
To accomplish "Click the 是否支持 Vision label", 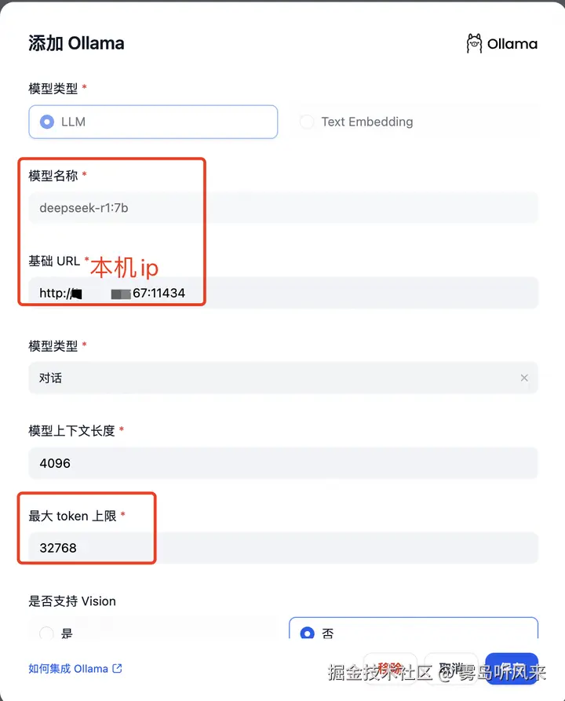I will [72, 601].
